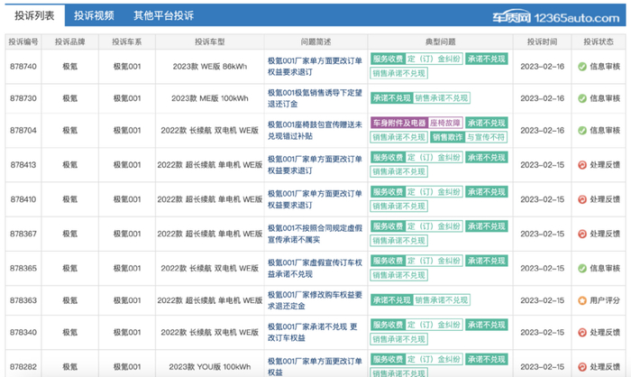
Task: Click the 销售承诺不兑现 tag in row 878730
Action: point(442,98)
